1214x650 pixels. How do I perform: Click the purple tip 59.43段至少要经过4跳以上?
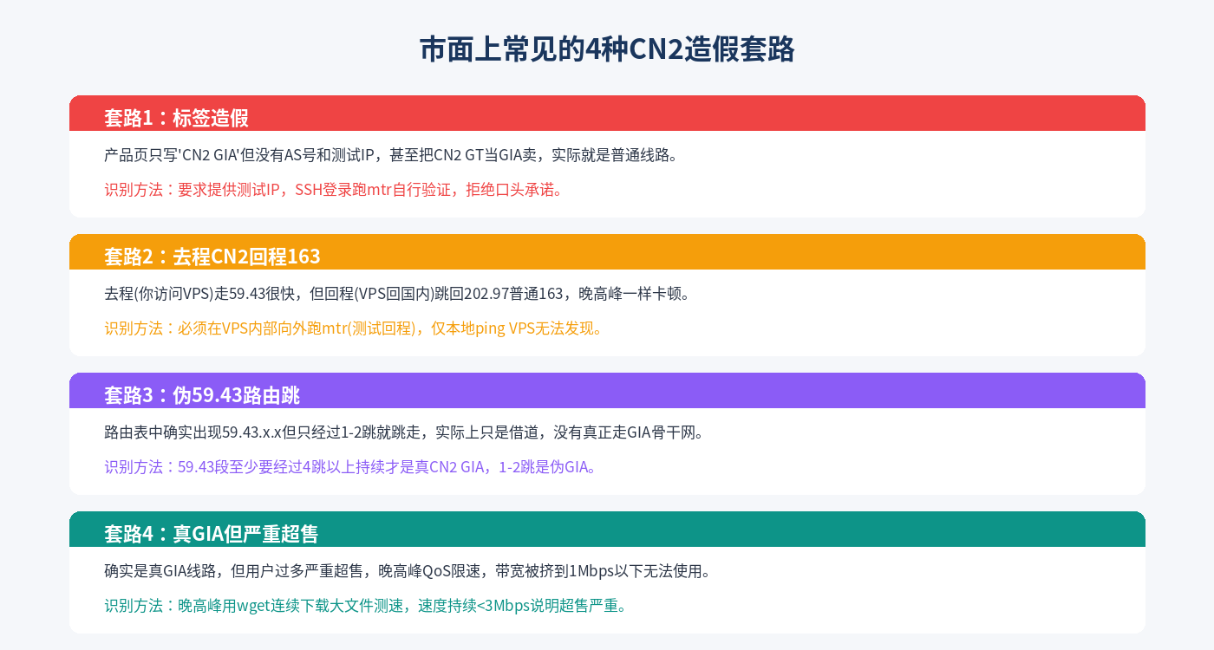350,467
